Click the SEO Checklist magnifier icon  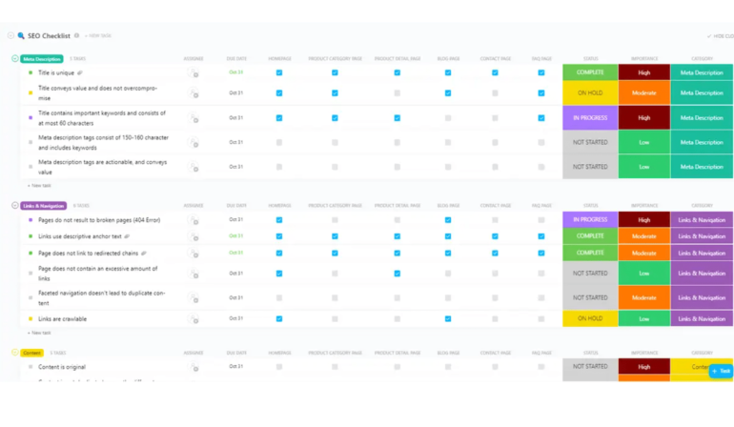[x=21, y=36]
